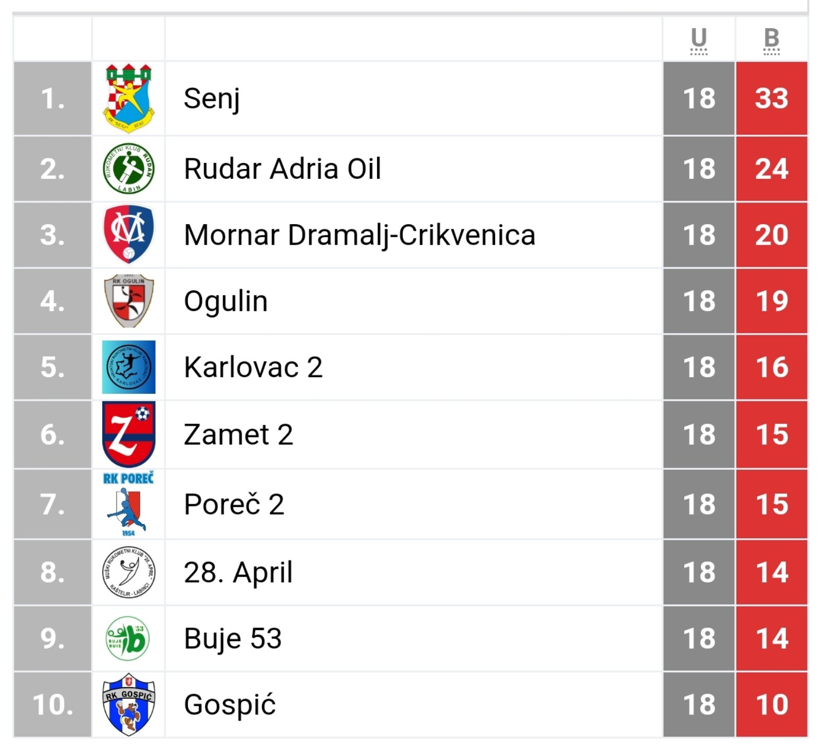Click the U column header
Image resolution: width=822 pixels, height=752 pixels.
click(699, 39)
